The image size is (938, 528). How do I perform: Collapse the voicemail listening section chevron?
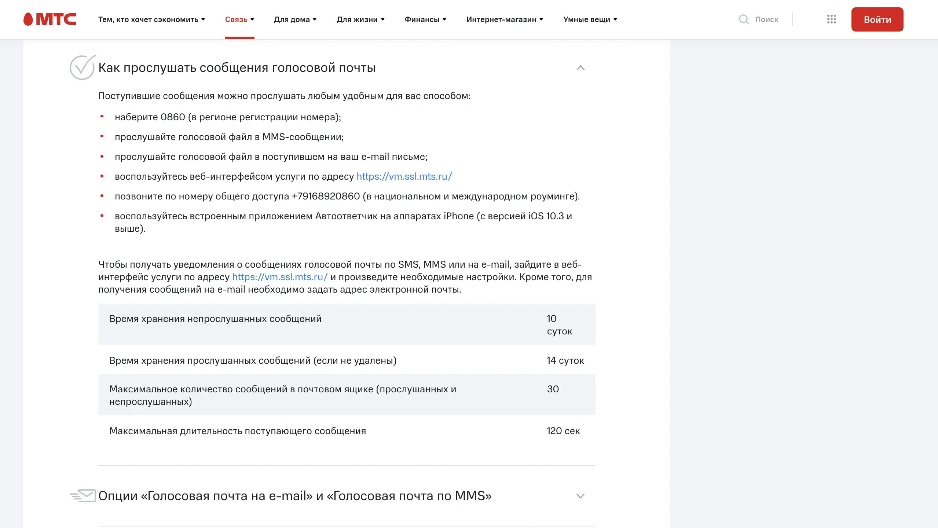click(580, 68)
